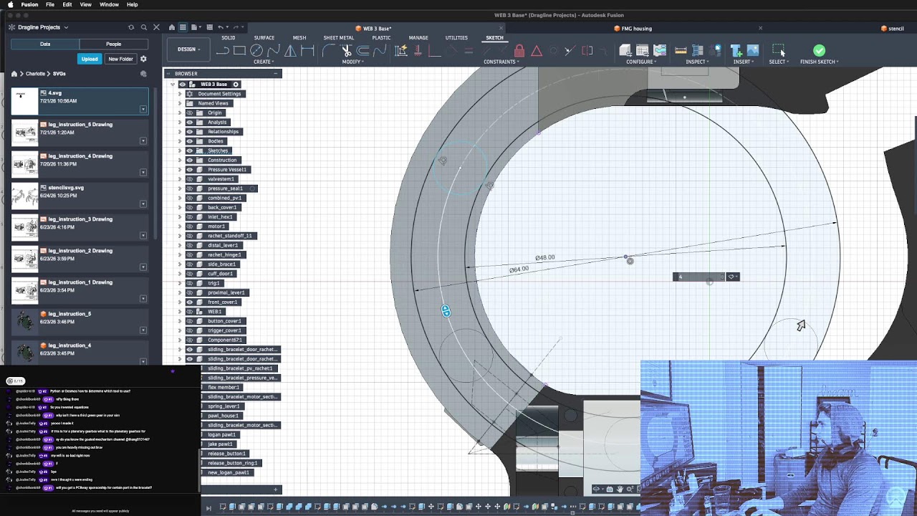The width and height of the screenshot is (917, 516).
Task: Select the Rectangle sketch tool
Action: 239,50
